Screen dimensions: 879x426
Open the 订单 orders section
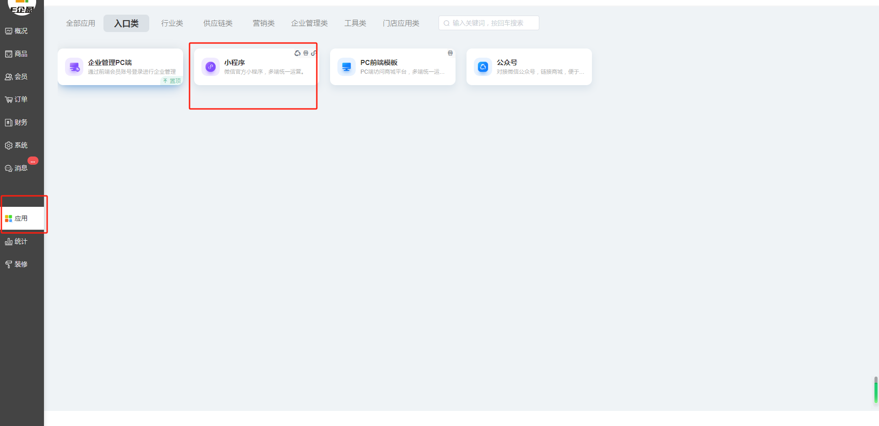pos(16,100)
